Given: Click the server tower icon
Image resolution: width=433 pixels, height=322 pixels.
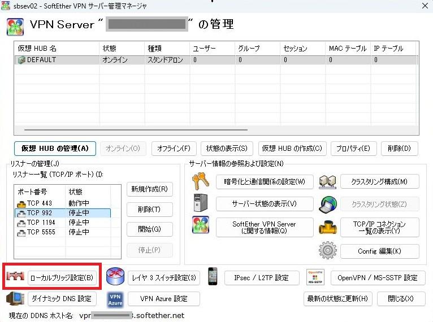Looking at the screenshot, I should [201, 203].
